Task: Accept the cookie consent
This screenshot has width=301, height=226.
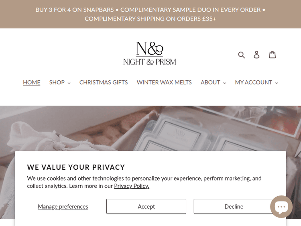Action: click(x=146, y=206)
